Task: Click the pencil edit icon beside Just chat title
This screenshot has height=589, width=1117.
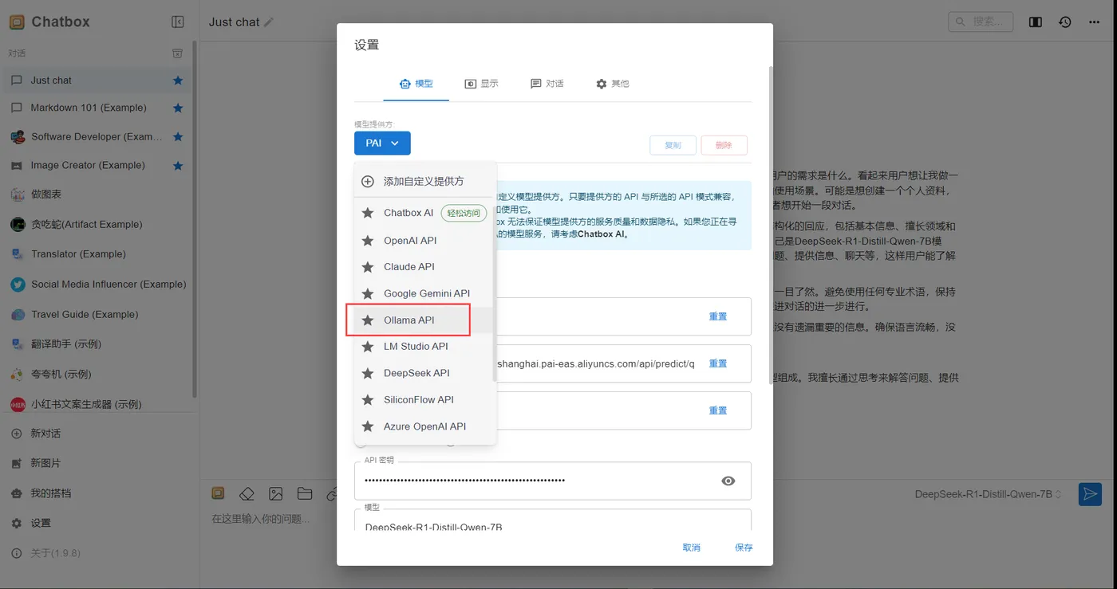Action: pyautogui.click(x=269, y=22)
